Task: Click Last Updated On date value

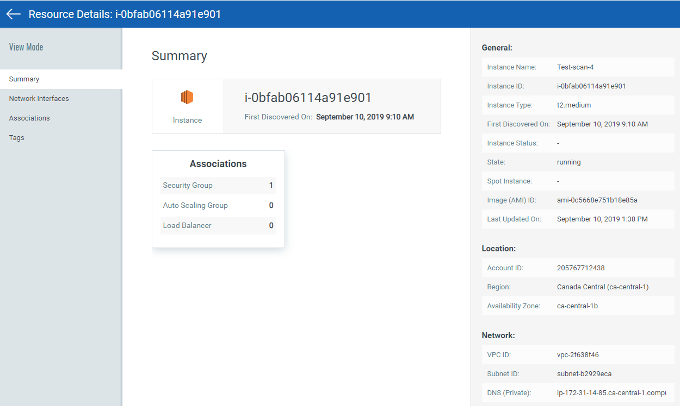Action: click(602, 219)
